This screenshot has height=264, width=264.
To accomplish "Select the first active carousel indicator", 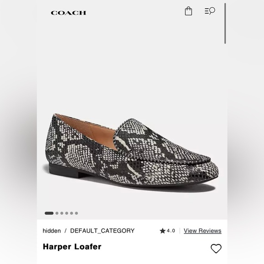I will pyautogui.click(x=49, y=213).
